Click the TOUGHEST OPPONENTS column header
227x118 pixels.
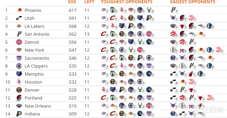(x=127, y=2)
